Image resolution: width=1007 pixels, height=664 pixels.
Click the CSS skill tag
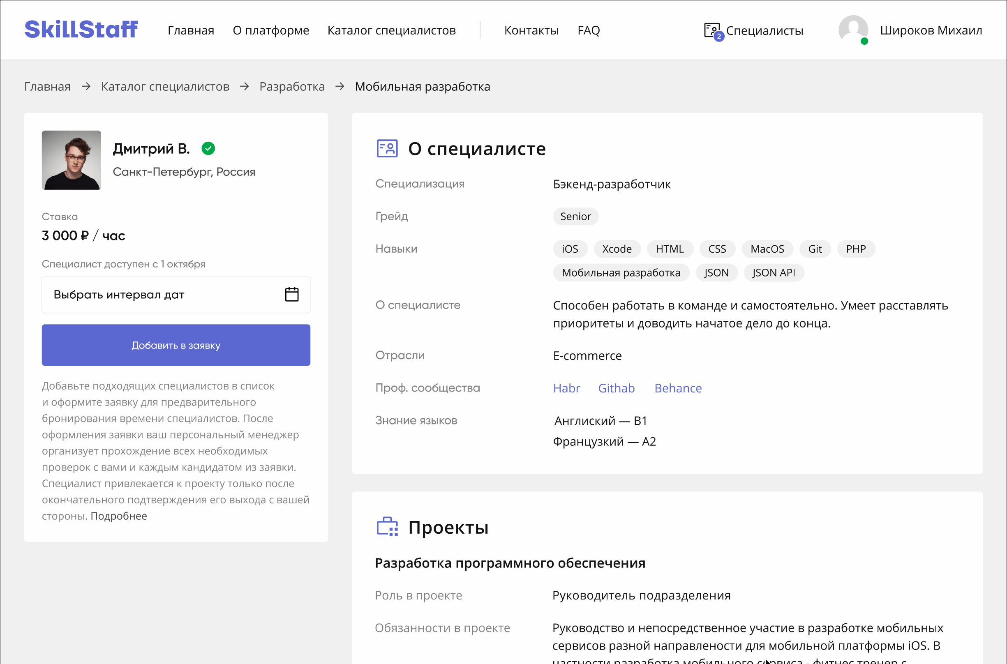coord(717,249)
